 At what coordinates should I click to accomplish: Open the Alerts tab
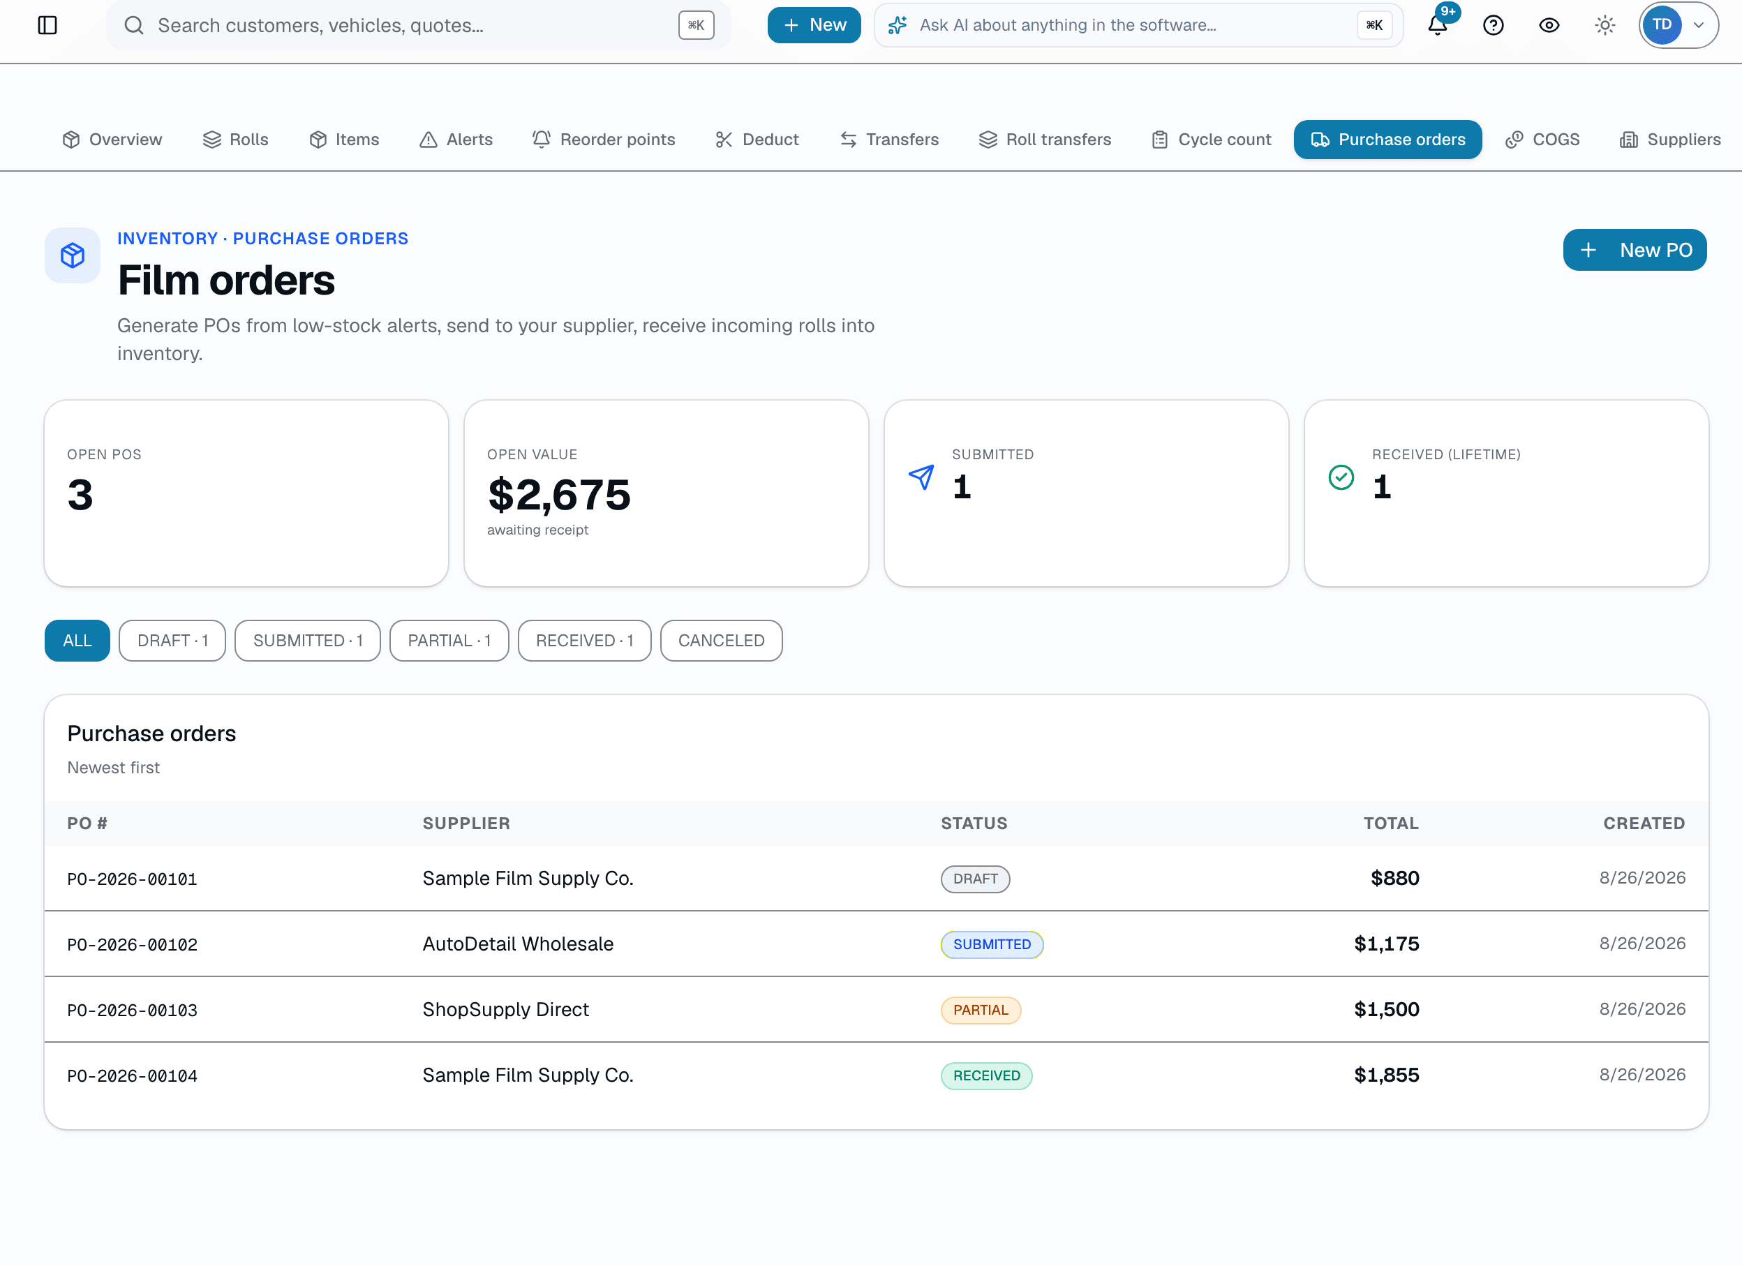coord(456,140)
